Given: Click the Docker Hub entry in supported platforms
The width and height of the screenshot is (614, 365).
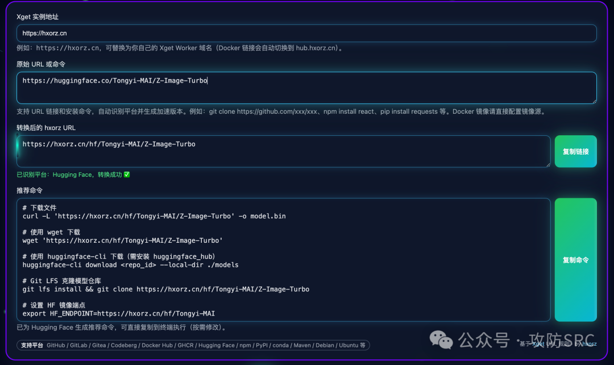Looking at the screenshot, I should click(x=157, y=345).
